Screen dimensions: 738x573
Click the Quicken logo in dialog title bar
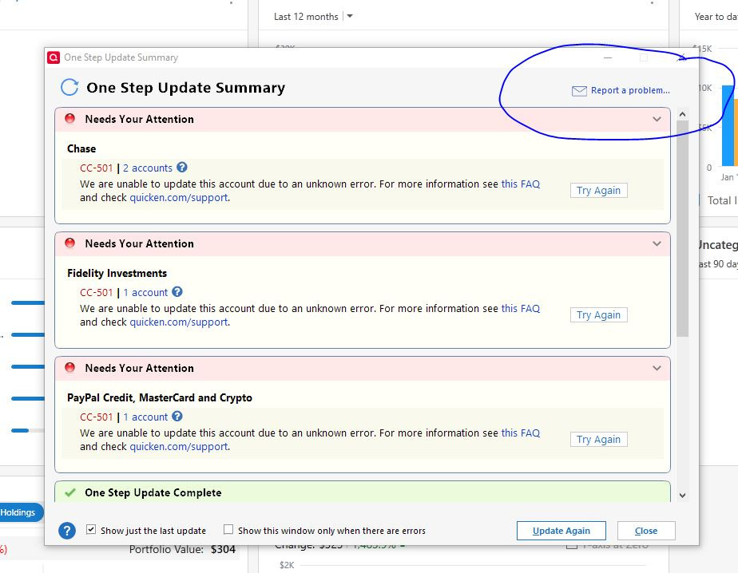click(54, 57)
